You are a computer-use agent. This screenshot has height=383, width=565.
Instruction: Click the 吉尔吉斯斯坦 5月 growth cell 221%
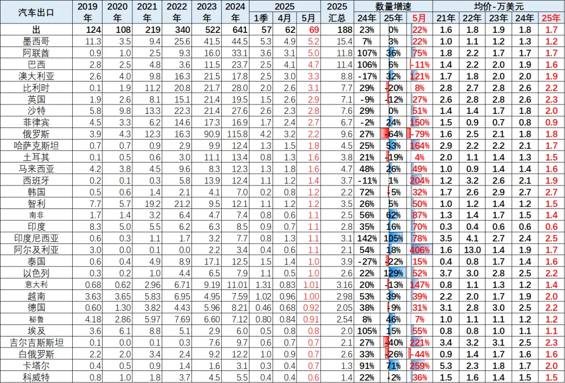tap(420, 343)
